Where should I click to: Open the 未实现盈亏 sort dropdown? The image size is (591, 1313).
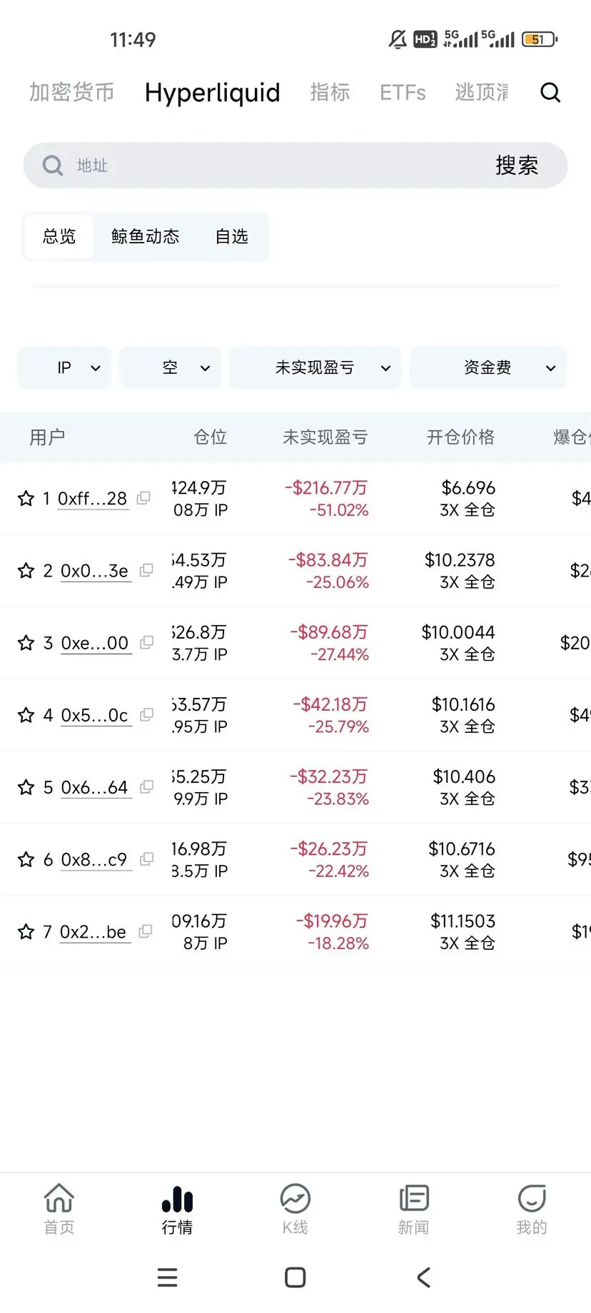315,368
